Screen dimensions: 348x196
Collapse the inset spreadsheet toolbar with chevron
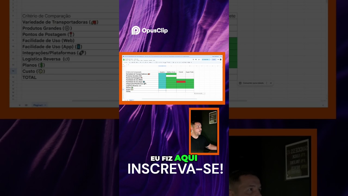221,62
